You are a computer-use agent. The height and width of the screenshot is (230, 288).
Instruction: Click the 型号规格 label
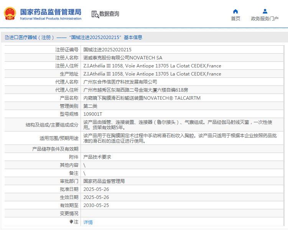pyautogui.click(x=69, y=114)
